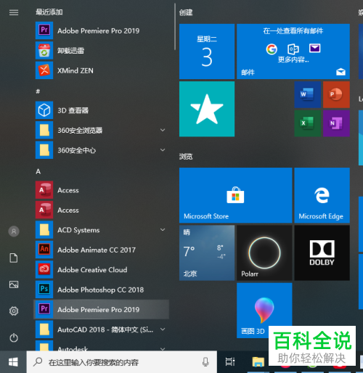Open the 北京 weather tile
The width and height of the screenshot is (363, 373).
click(x=207, y=253)
